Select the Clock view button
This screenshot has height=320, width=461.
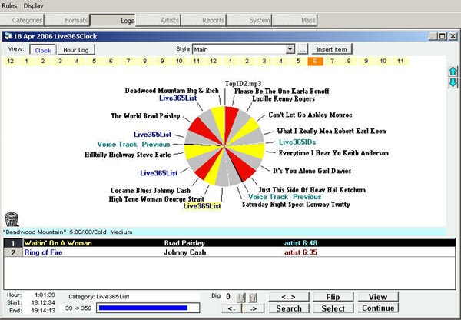pos(43,50)
